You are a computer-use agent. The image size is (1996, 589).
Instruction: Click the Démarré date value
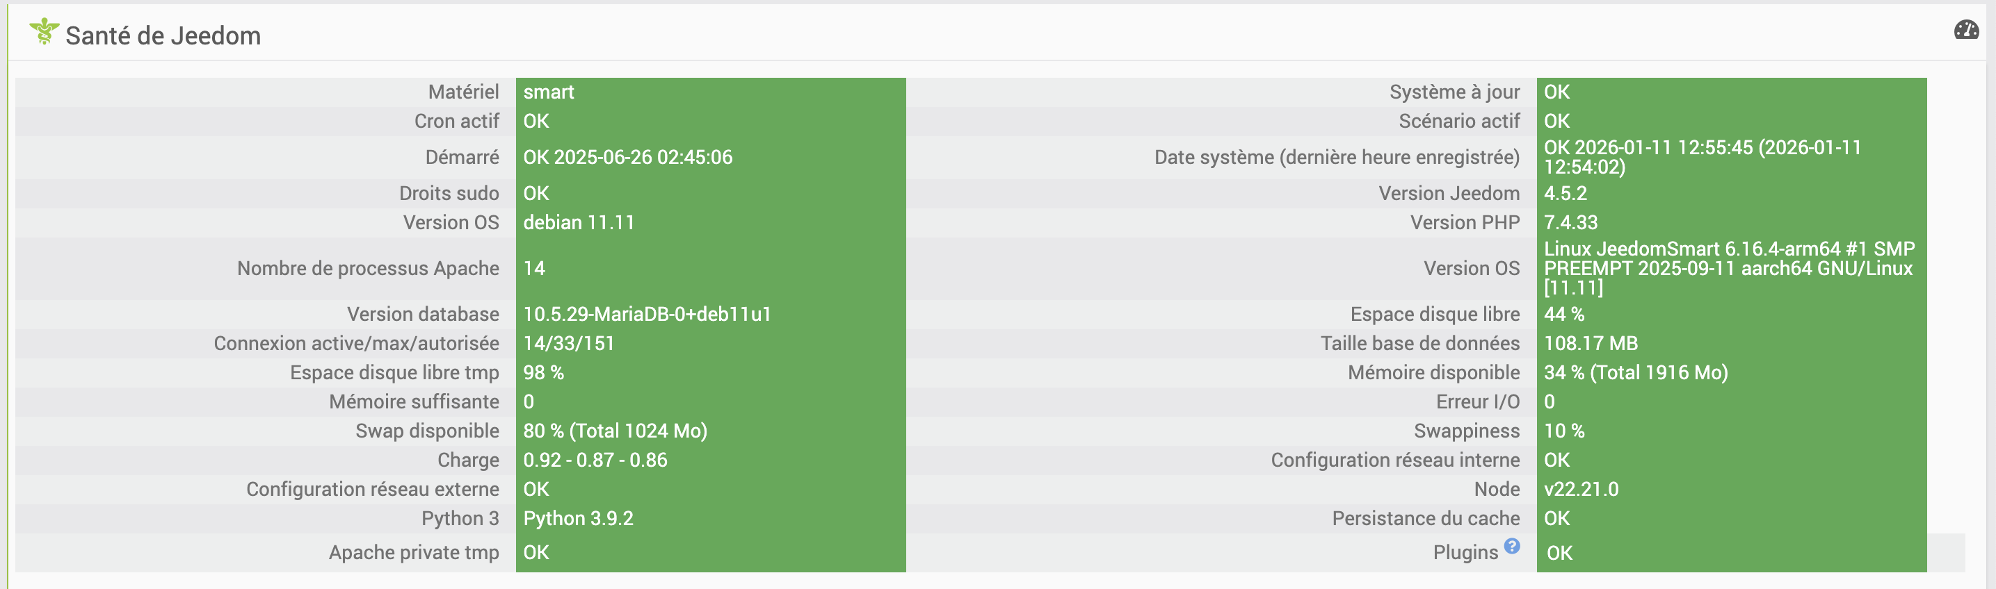pos(627,157)
